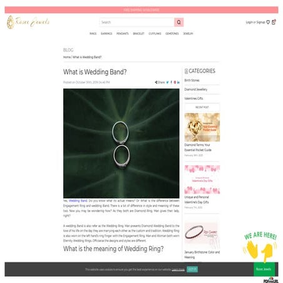
Task: Open the wishlist heart icon
Action: [268, 22]
